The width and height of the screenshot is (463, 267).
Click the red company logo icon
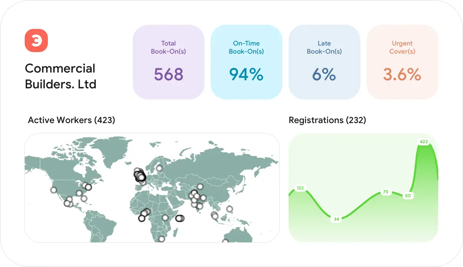[36, 41]
